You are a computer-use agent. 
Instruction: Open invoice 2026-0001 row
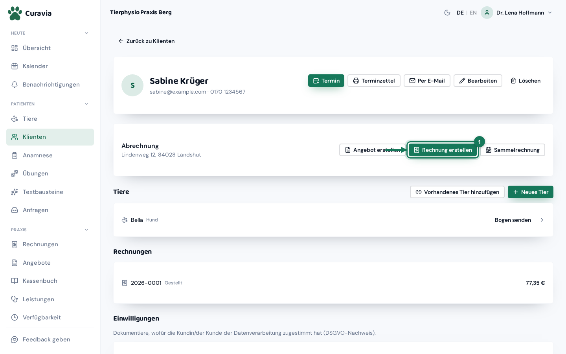tap(333, 283)
